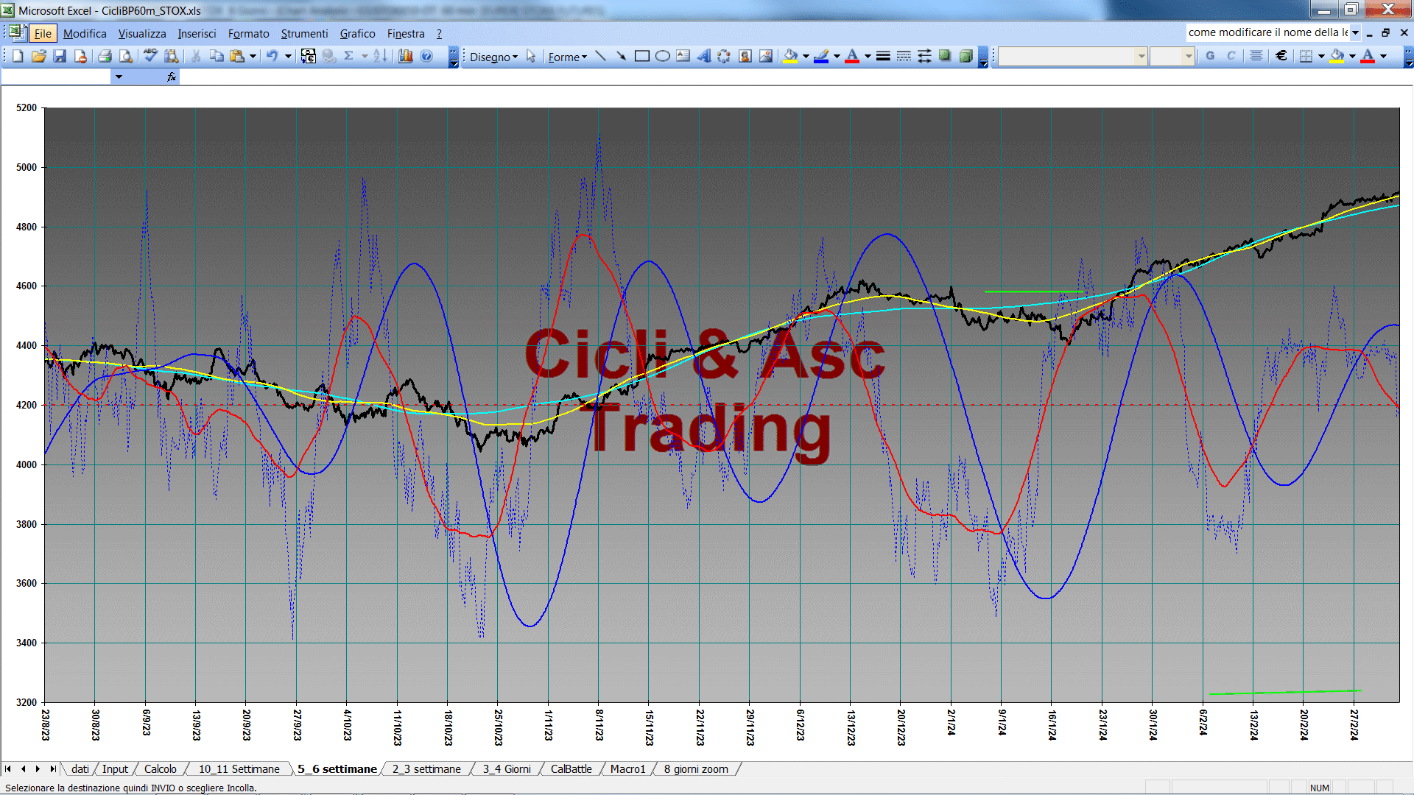The width and height of the screenshot is (1414, 795).
Task: Switch to the 10_11 Settimane sheet tab
Action: pos(239,768)
